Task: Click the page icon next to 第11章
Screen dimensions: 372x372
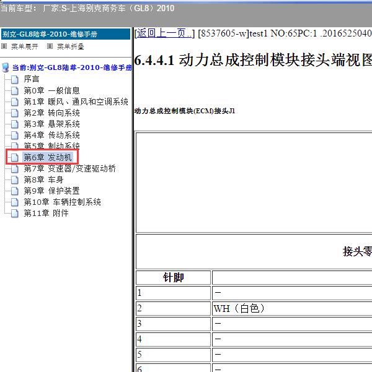Action: click(x=15, y=214)
